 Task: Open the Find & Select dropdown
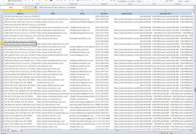coord(188,1)
